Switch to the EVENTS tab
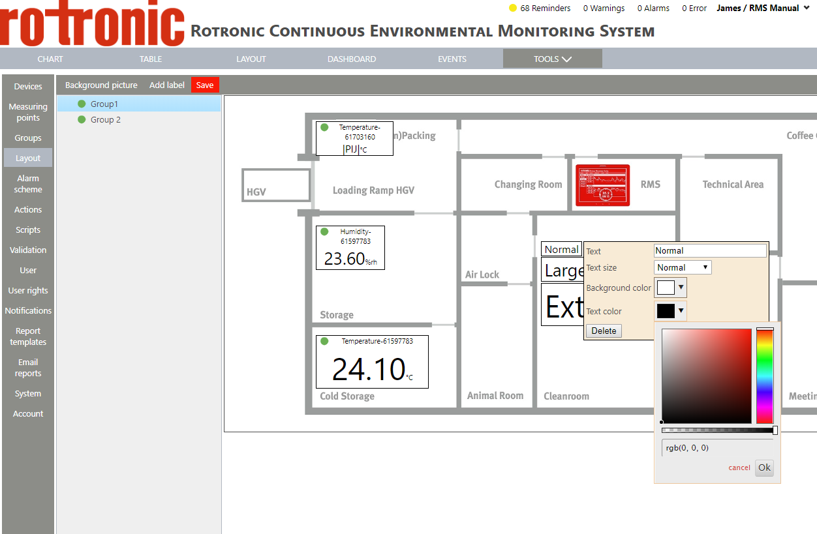This screenshot has width=817, height=534. (x=452, y=59)
